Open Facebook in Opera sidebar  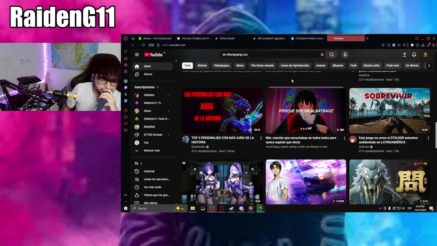pos(126,101)
